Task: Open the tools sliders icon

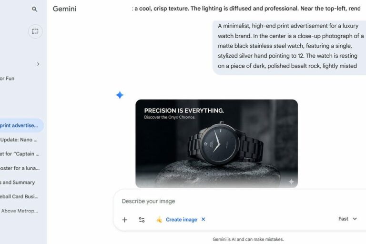Action: tap(142, 220)
